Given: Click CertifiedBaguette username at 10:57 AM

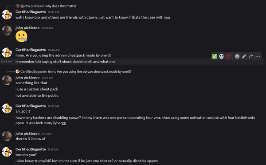Looking at the screenshot, I should point(31,106).
